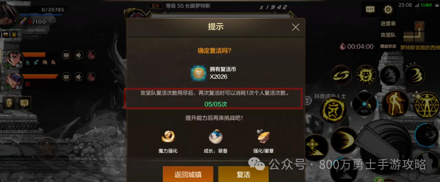Screen dimensions: 440x182
Task: Open the 攻坚队 panel
Action: (x=388, y=35)
